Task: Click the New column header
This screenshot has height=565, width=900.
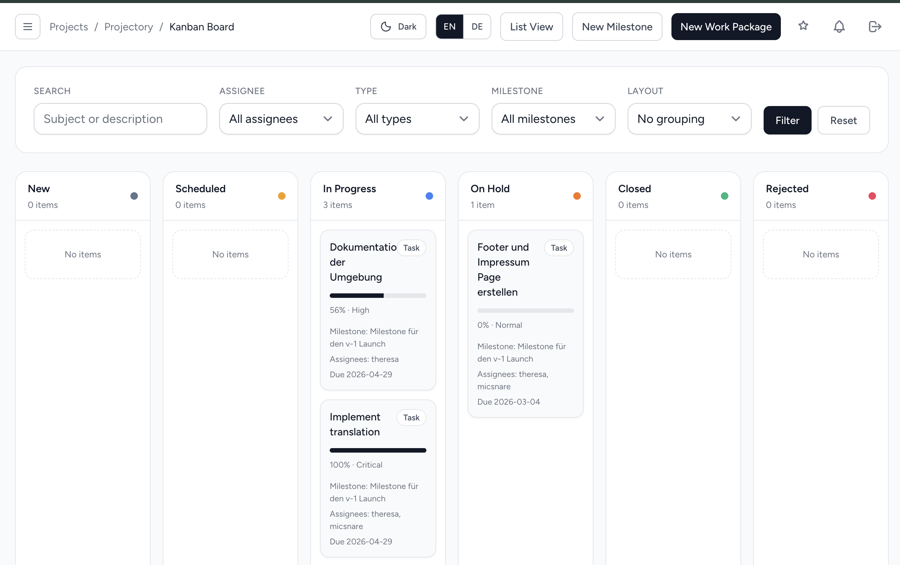Action: point(83,196)
